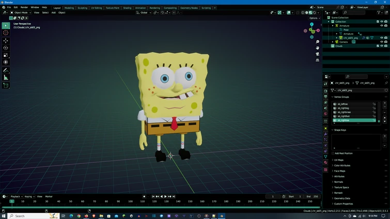Open the Render properties tab
Screen dimensions: 390x219
click(325, 91)
